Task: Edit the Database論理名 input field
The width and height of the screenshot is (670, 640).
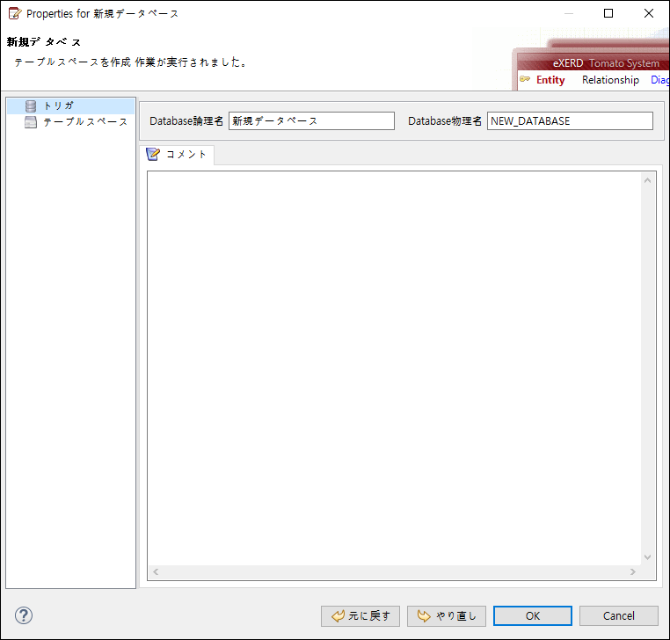Action: tap(311, 121)
